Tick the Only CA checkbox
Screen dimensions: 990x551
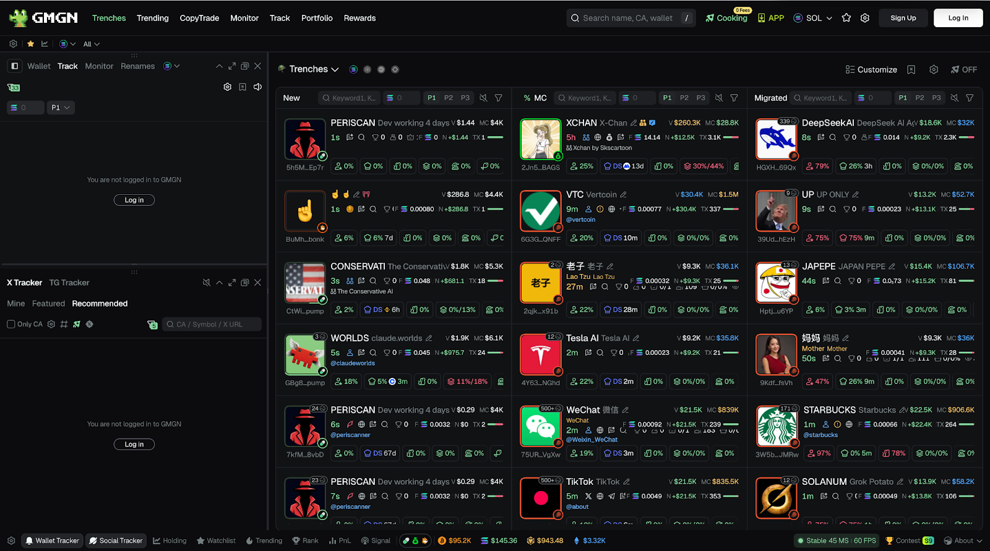[11, 324]
